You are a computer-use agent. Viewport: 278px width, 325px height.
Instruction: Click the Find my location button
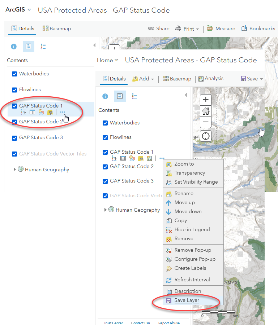pyautogui.click(x=206, y=136)
